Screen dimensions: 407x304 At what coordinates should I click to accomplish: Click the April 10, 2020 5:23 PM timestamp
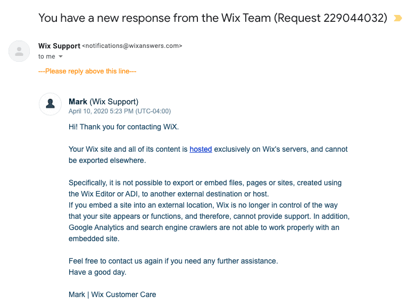click(120, 111)
